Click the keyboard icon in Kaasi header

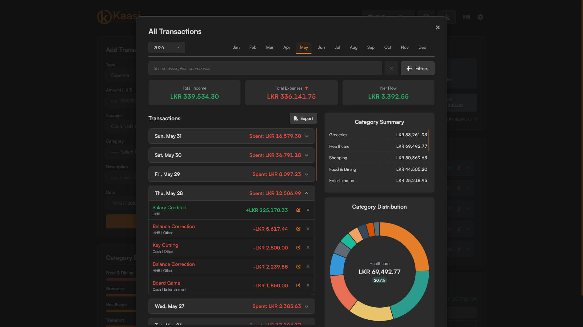(466, 17)
